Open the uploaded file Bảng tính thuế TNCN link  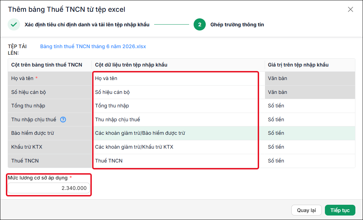coord(93,46)
